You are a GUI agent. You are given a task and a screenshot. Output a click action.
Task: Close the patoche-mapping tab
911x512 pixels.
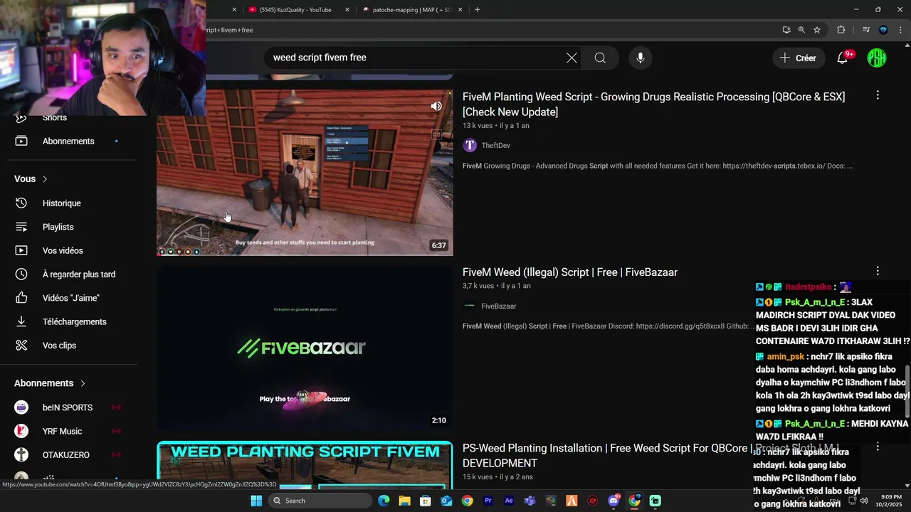[x=460, y=10]
